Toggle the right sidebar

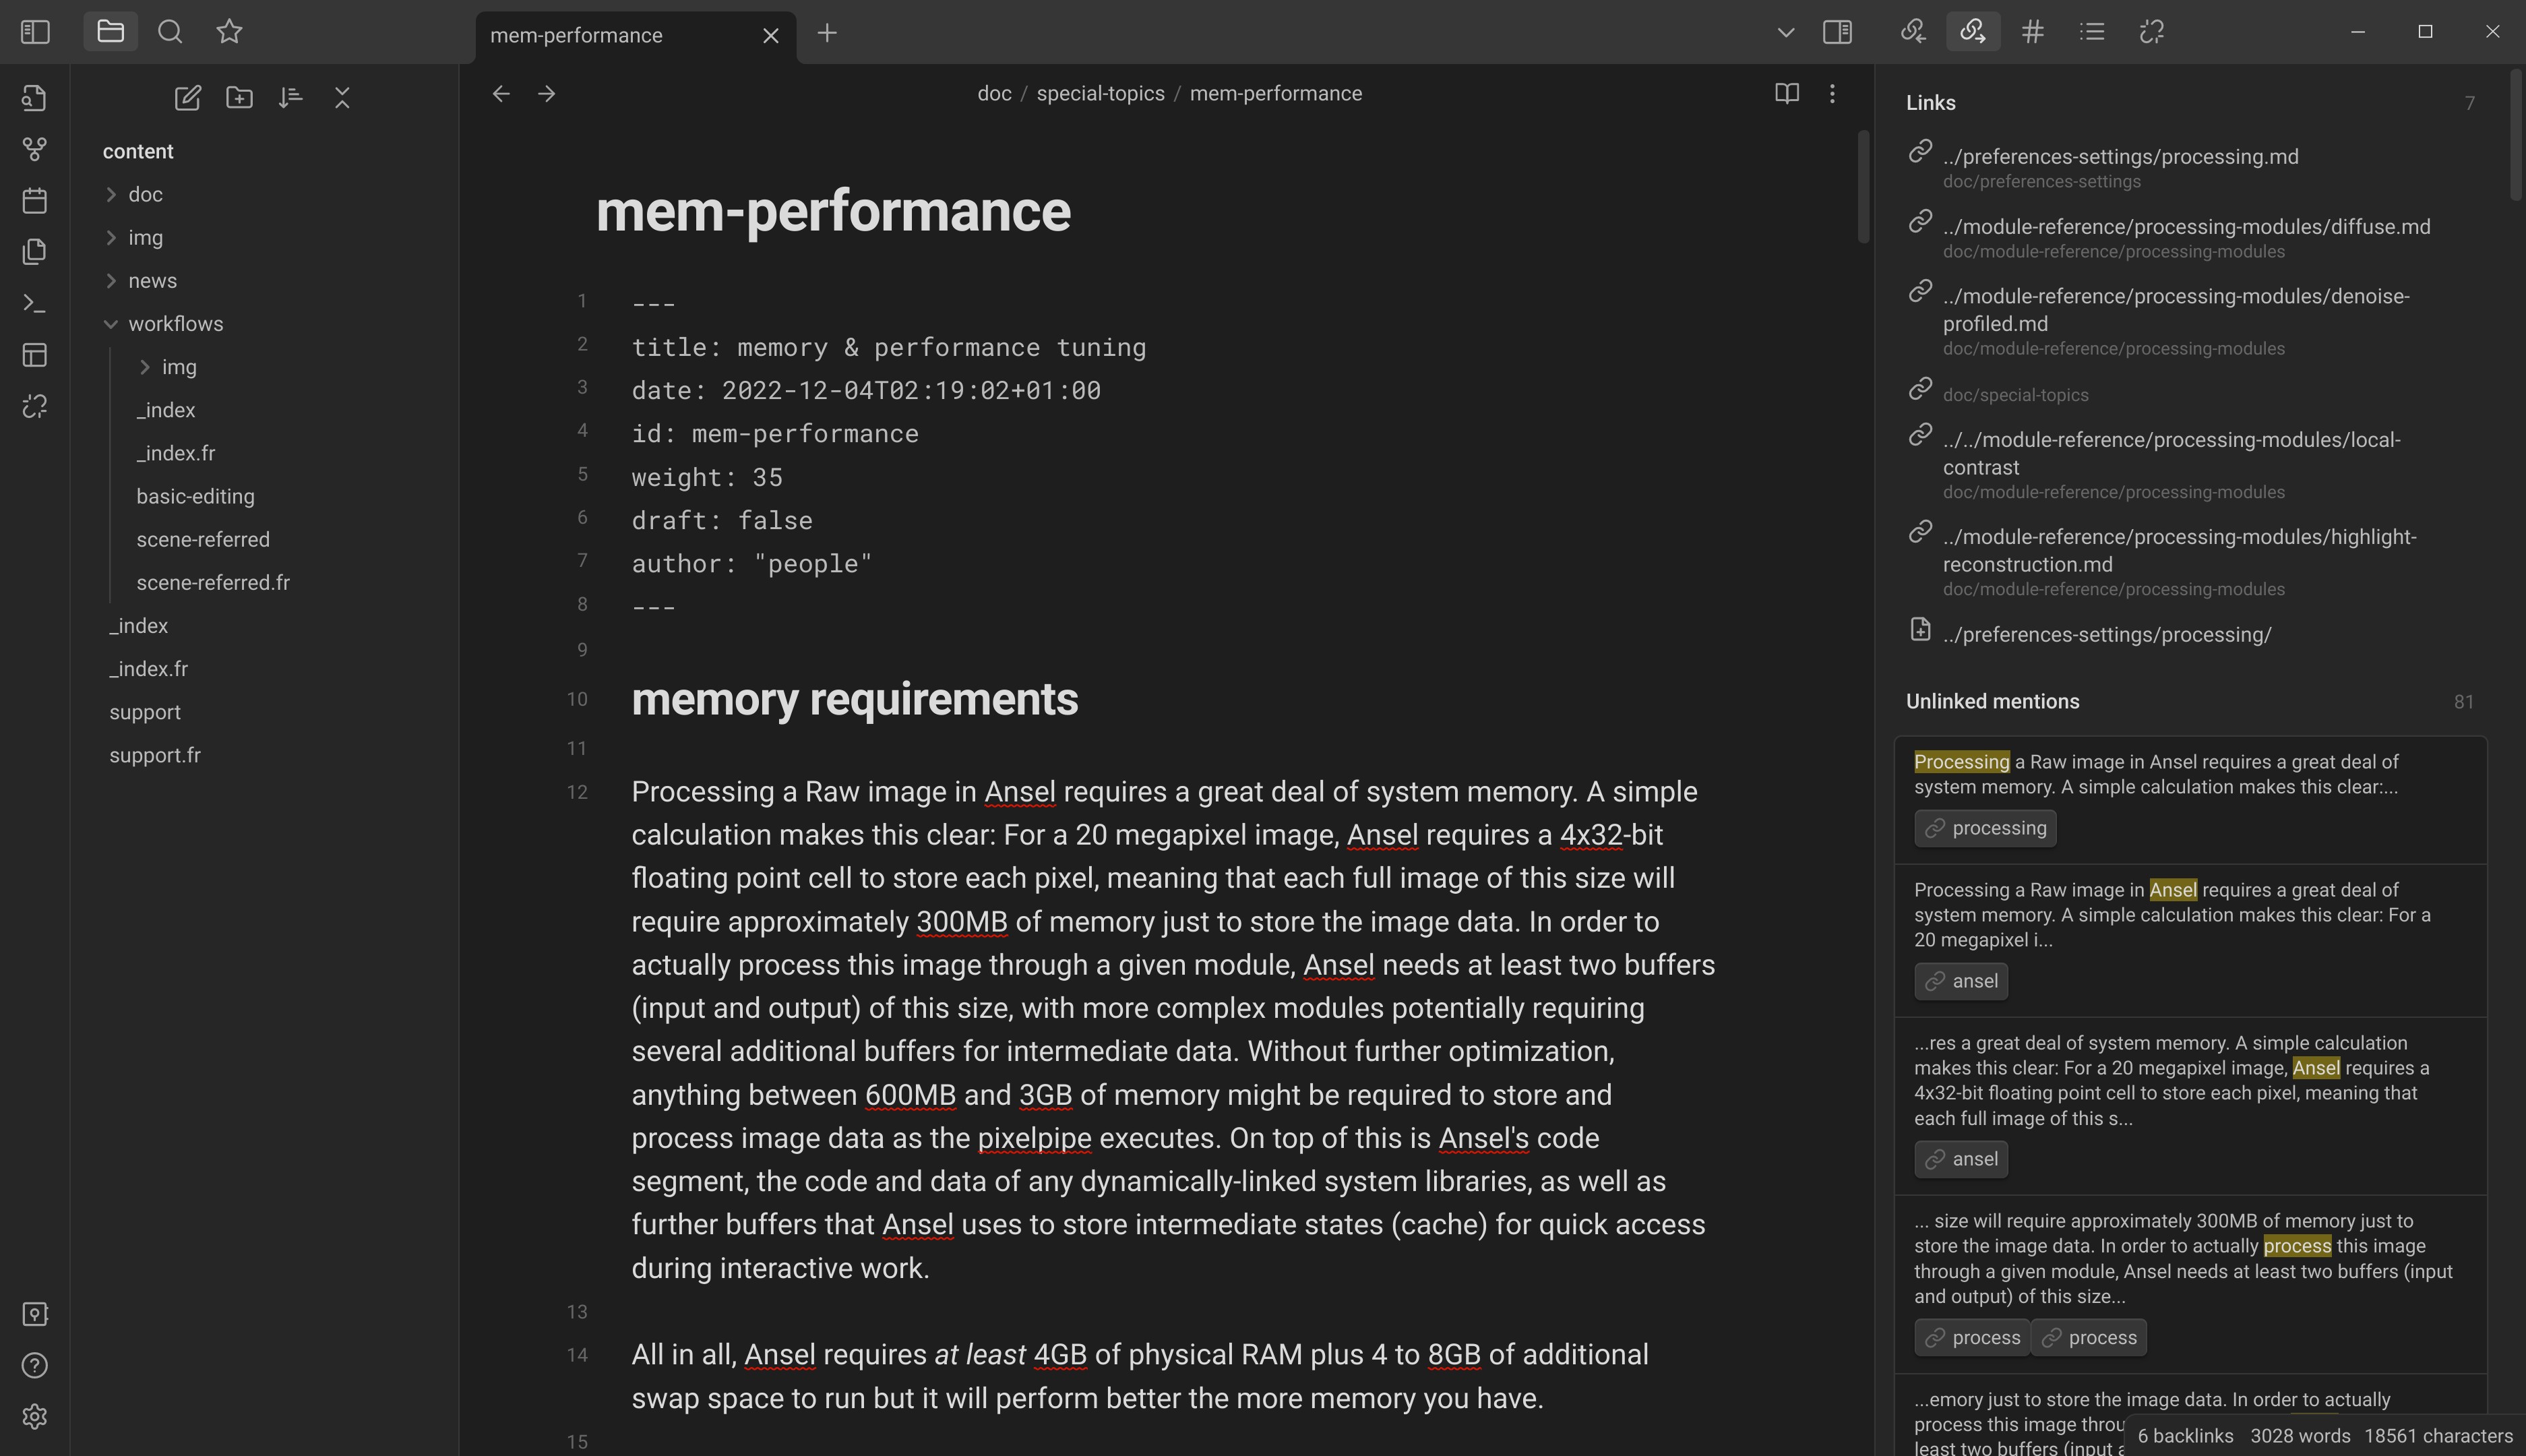(x=1837, y=32)
